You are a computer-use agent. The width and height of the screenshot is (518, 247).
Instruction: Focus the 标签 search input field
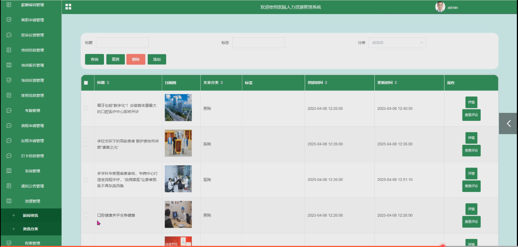click(x=259, y=43)
